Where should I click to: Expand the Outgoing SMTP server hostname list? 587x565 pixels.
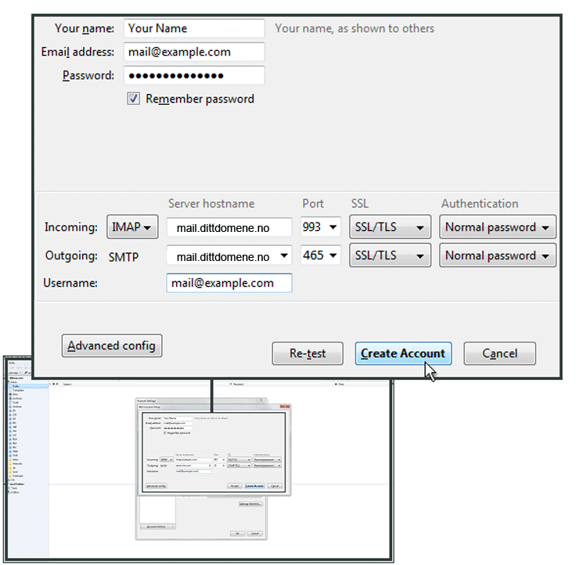(284, 256)
